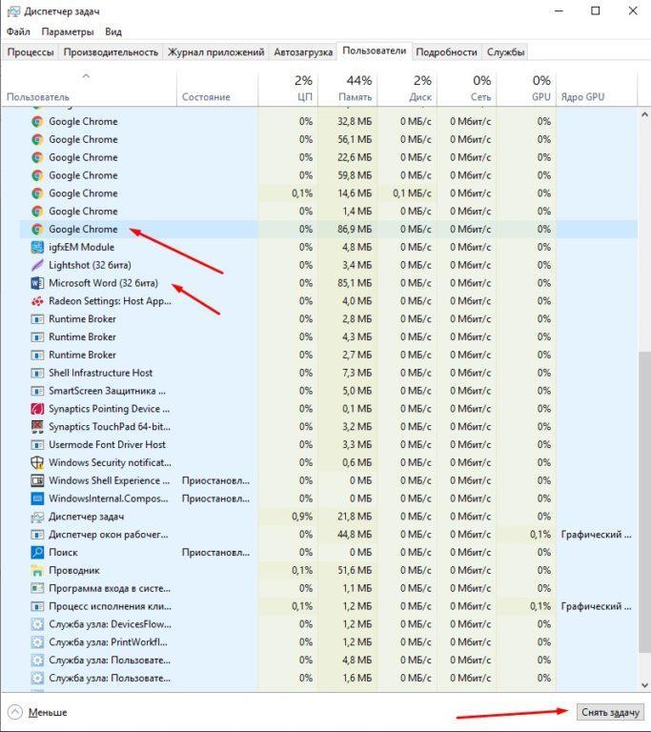This screenshot has height=732, width=651.
Task: Click the Task Manager title bar icon
Action: (13, 11)
